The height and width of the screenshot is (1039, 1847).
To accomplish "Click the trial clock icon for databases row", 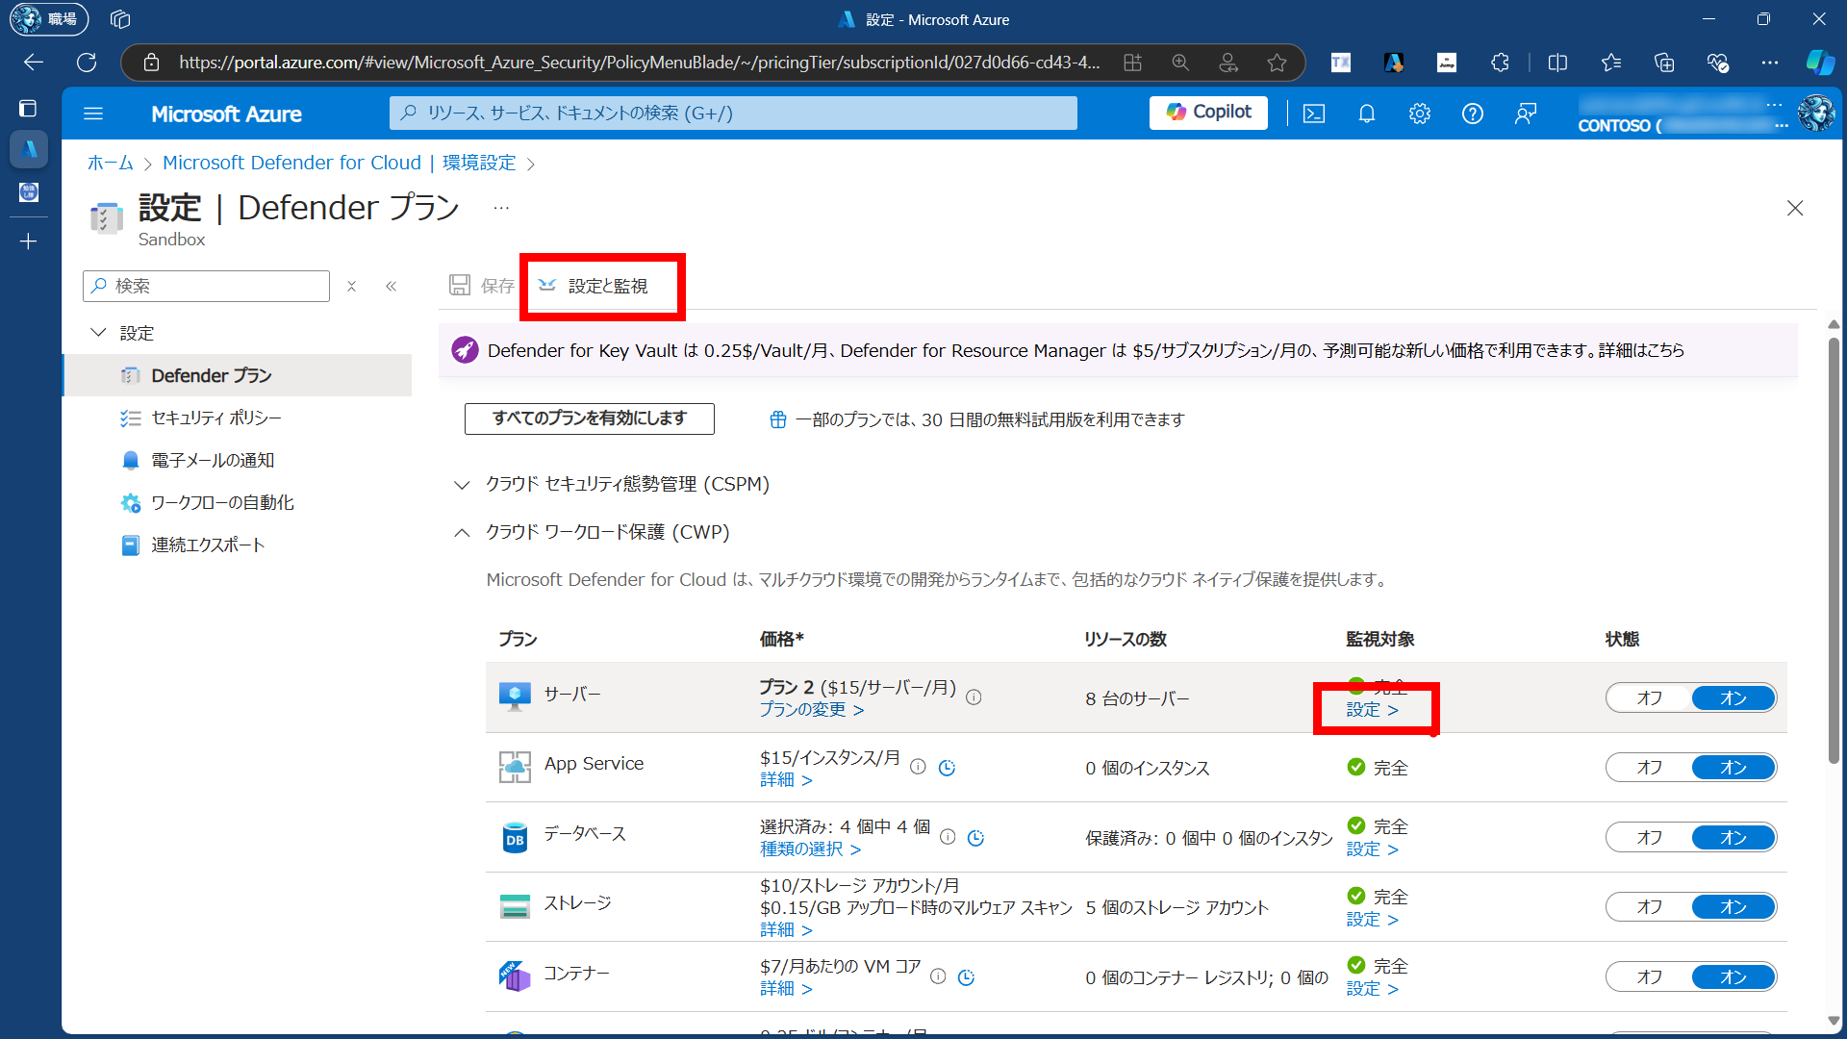I will (x=975, y=837).
